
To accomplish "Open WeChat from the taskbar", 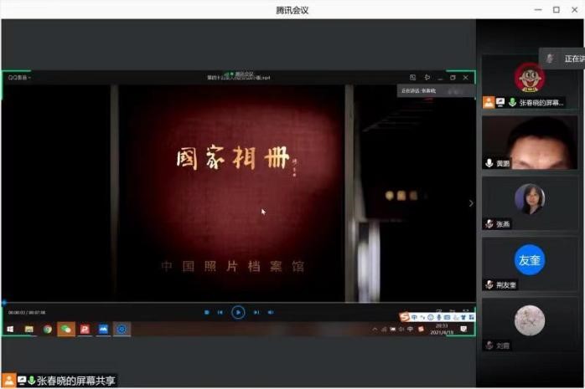I will click(66, 329).
